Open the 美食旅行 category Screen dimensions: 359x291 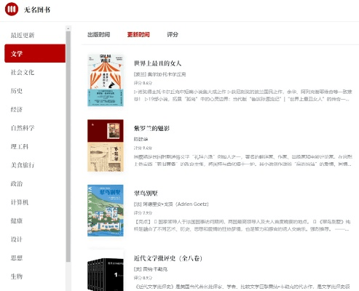click(23, 165)
